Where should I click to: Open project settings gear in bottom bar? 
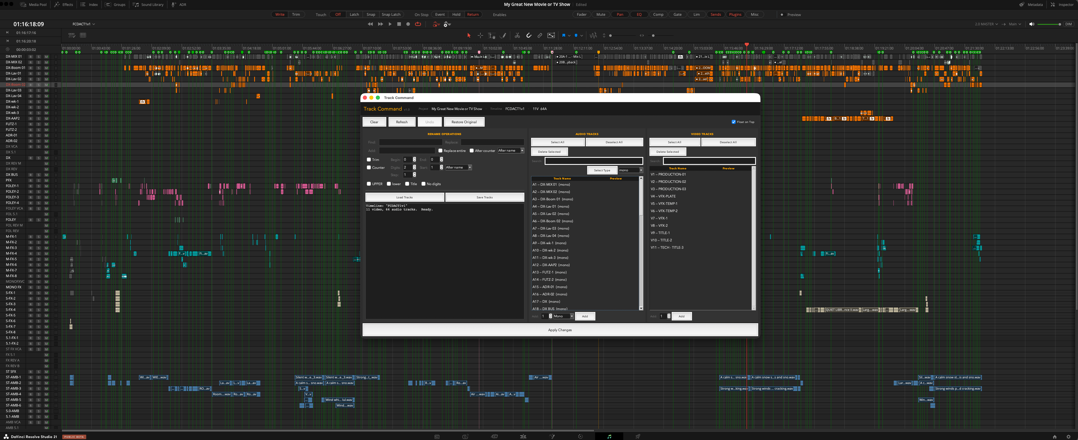tap(1068, 436)
